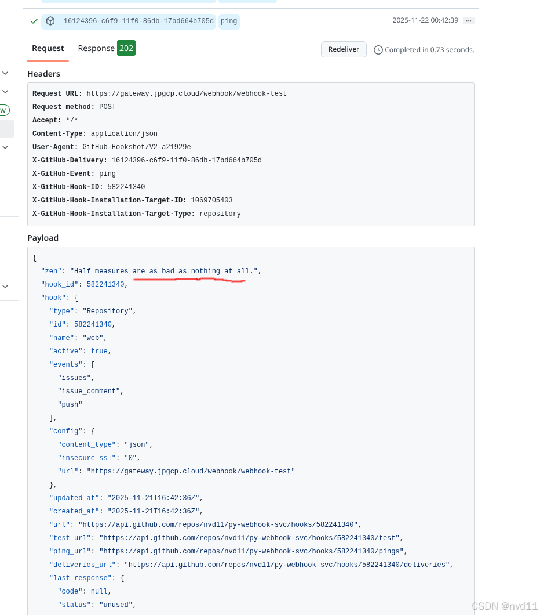The image size is (540, 615).
Task: Click the updated_at timestamp line
Action: click(126, 498)
